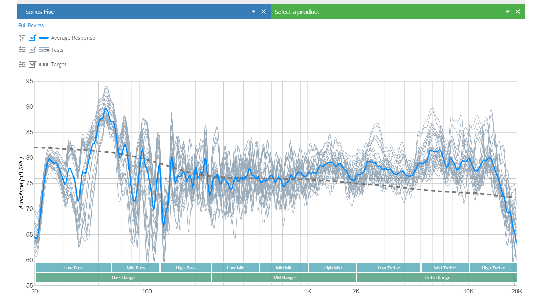Viewport: 533px width, 297px height.
Task: Click the Average Response legend label
Action: tap(73, 38)
